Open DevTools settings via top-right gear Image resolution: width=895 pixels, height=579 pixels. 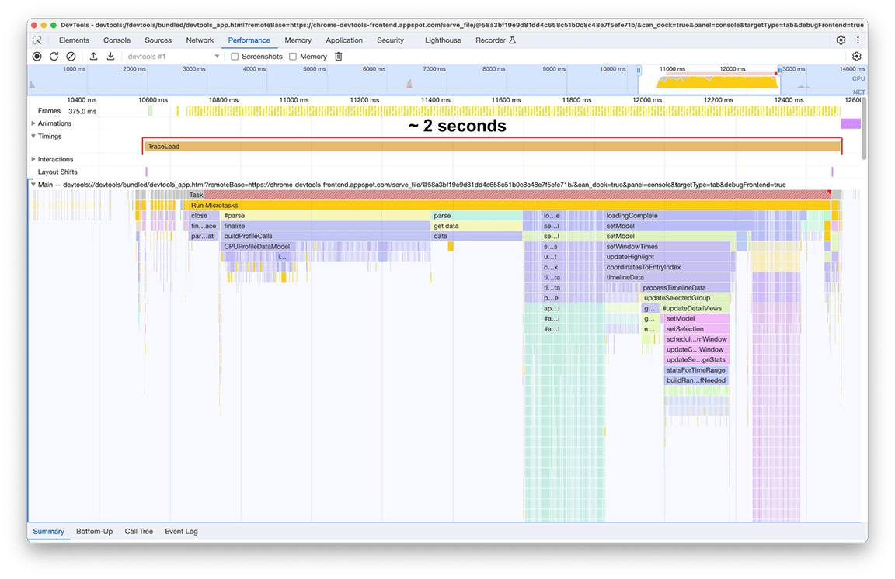pos(841,40)
